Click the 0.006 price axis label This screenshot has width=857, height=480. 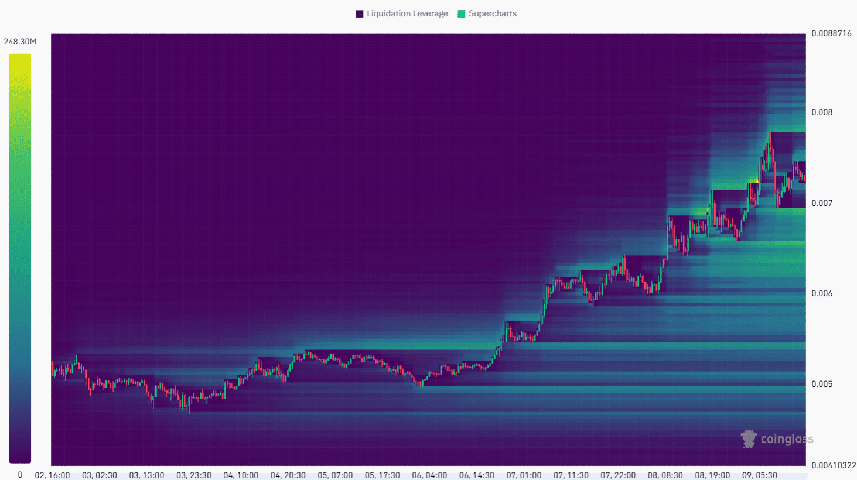tap(822, 293)
